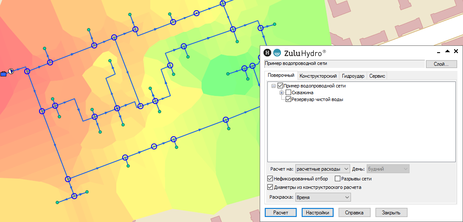Click the blue reservoir source icon on the map
Image resolution: width=463 pixels, height=222 pixels.
pyautogui.click(x=3, y=73)
